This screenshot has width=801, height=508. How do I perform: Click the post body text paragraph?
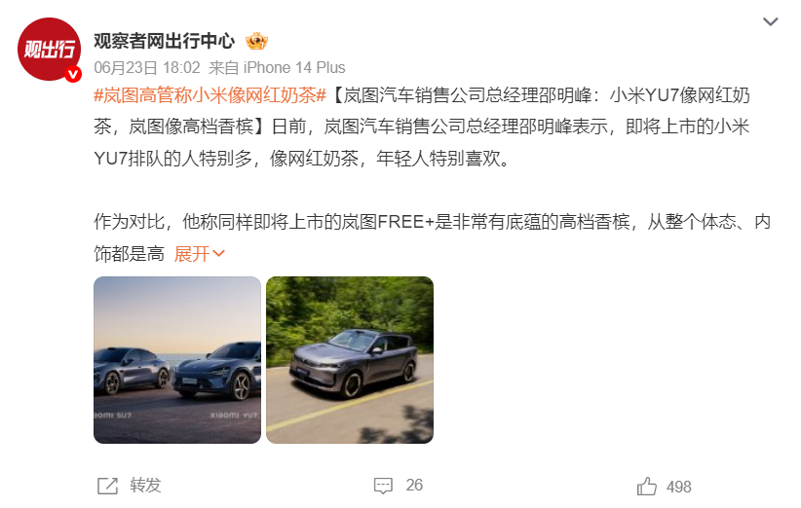(x=421, y=127)
